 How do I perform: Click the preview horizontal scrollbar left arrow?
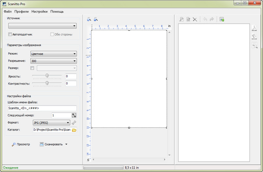pyautogui.click(x=93, y=159)
